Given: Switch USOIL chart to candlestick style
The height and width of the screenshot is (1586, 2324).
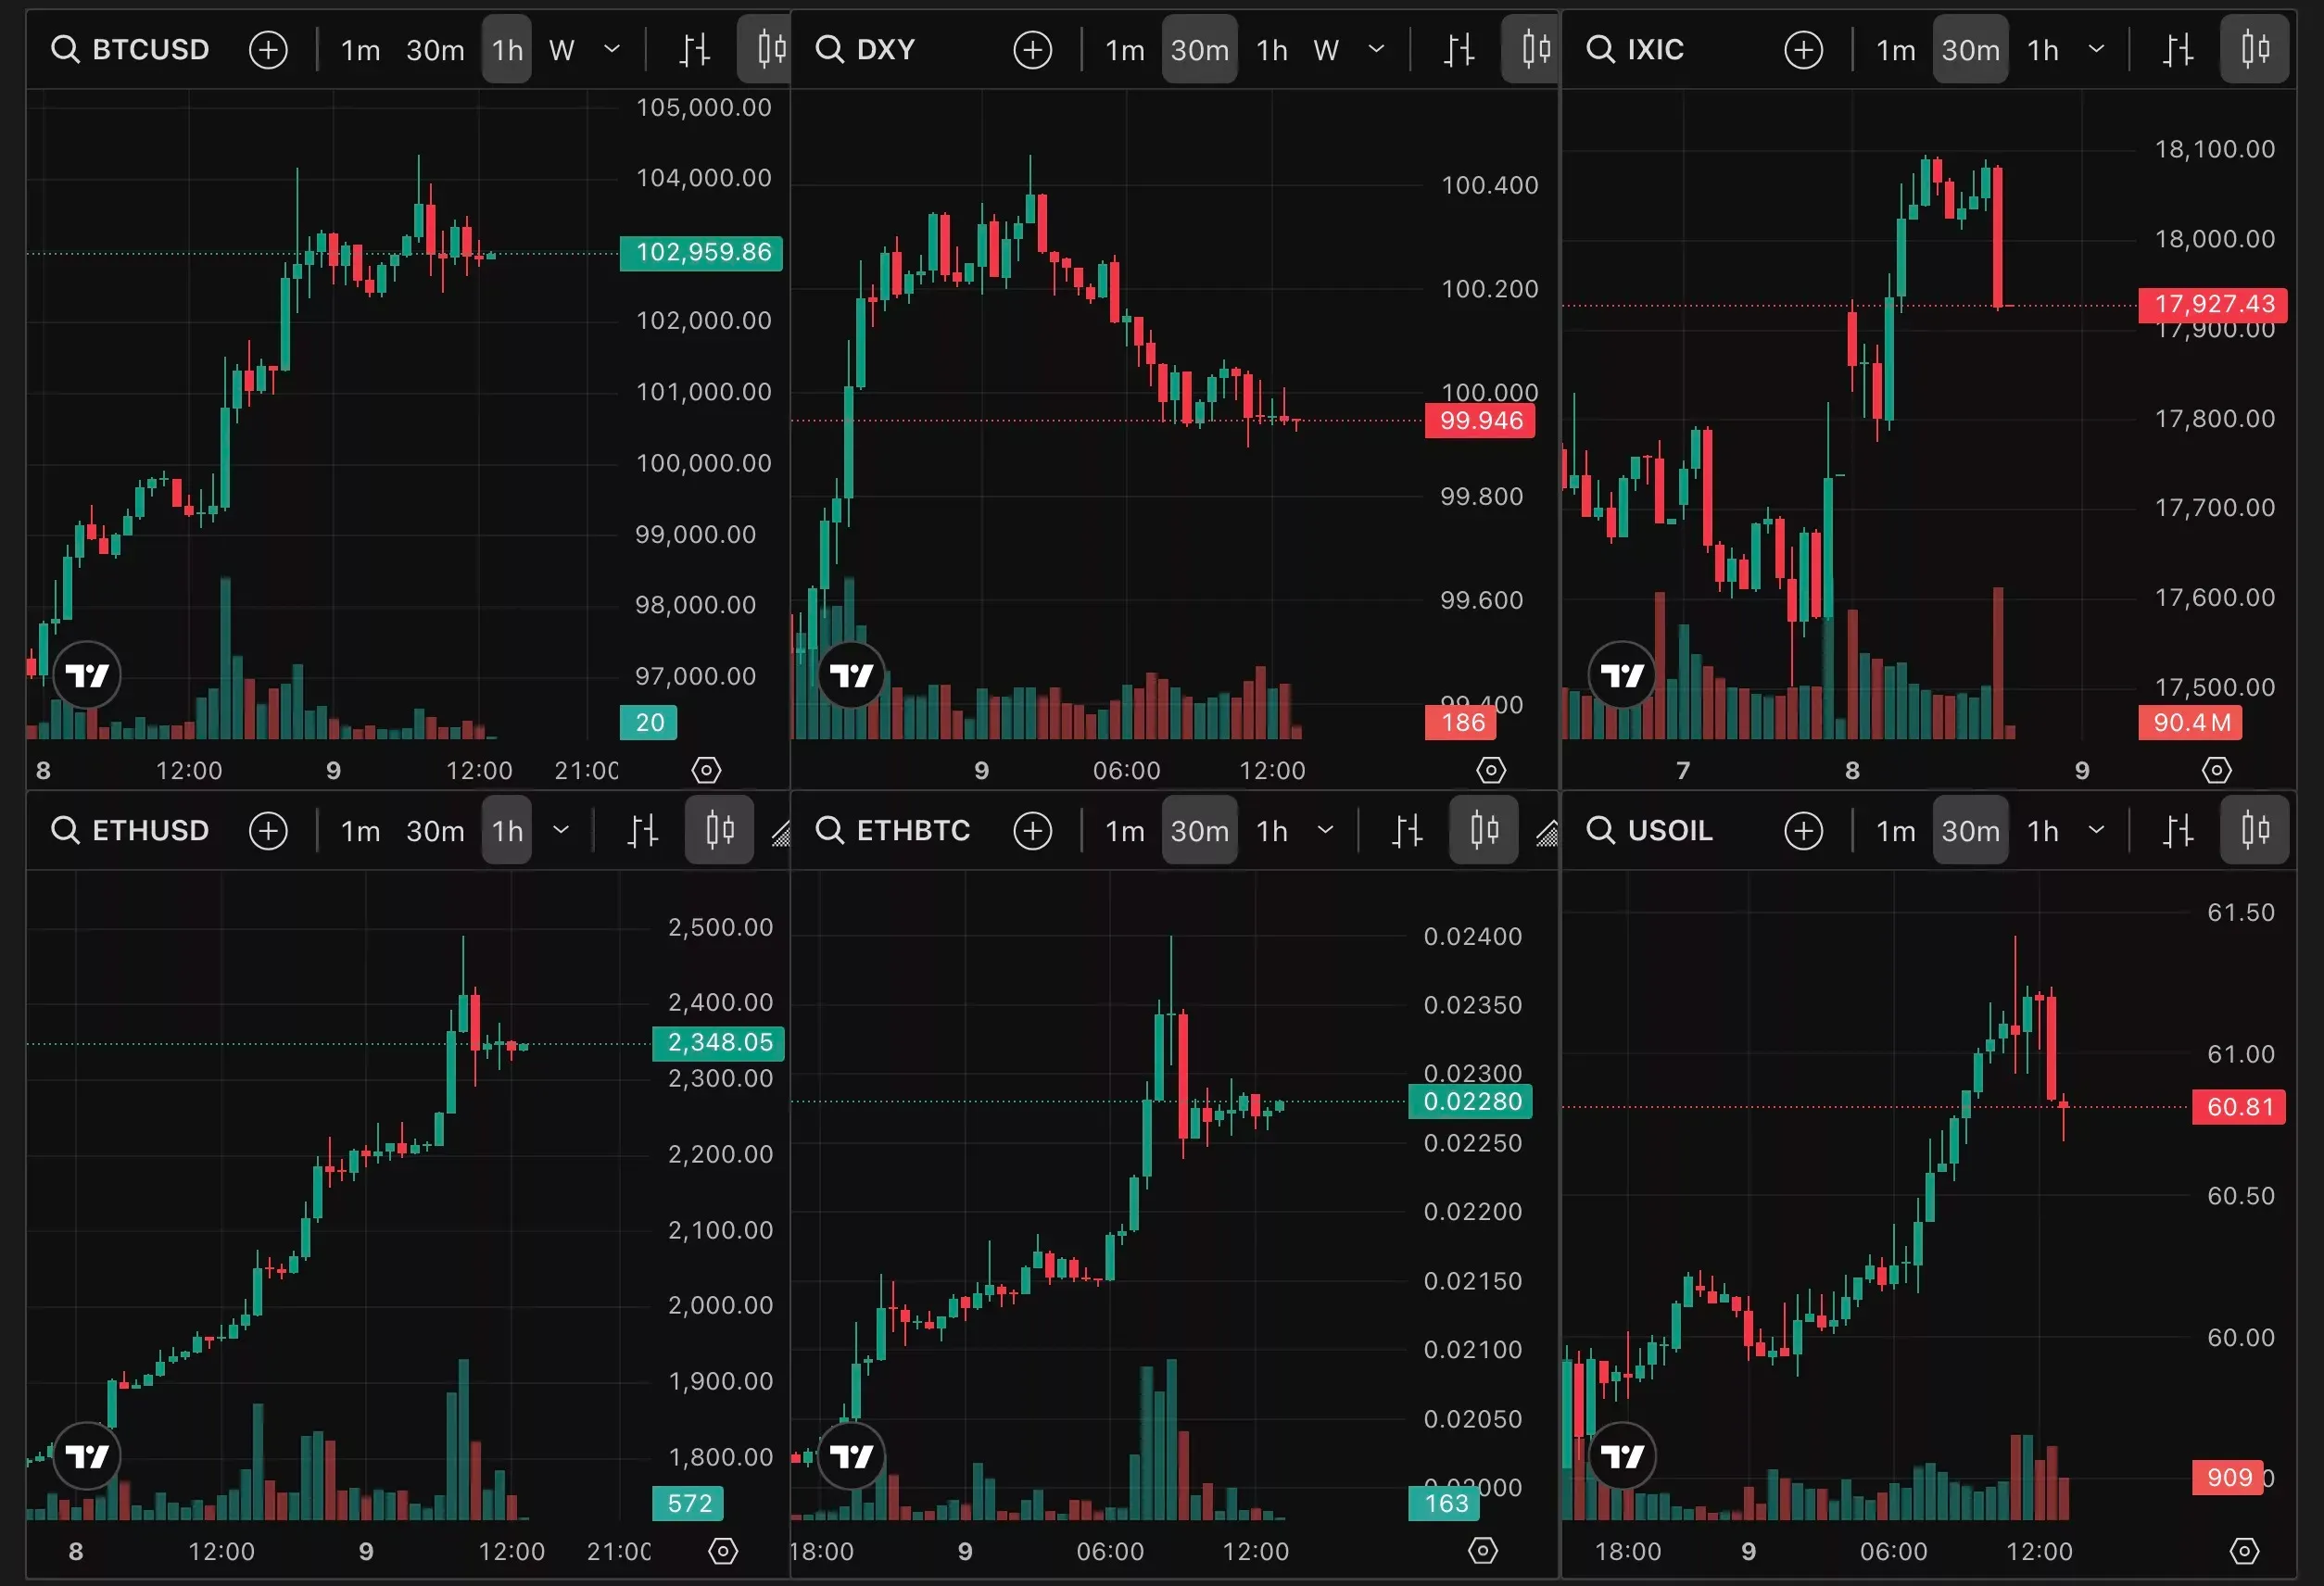Looking at the screenshot, I should 2255,830.
